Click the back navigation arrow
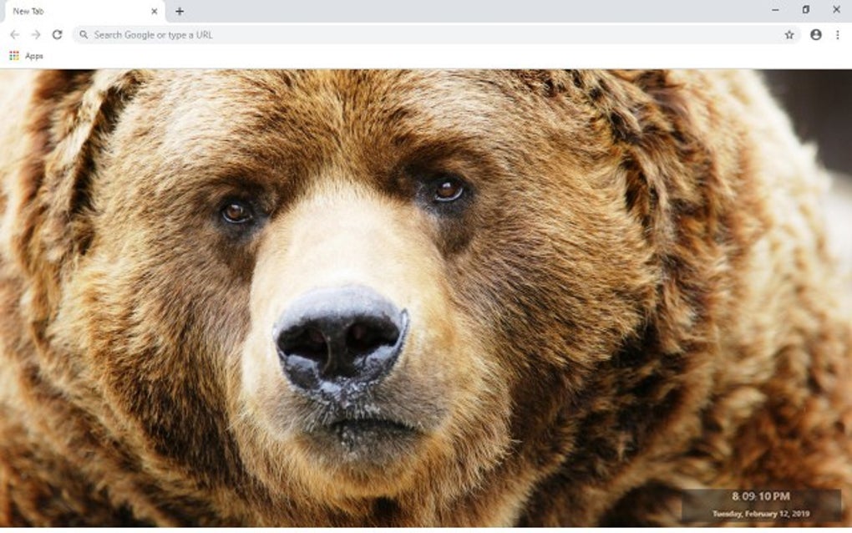 pos(13,34)
